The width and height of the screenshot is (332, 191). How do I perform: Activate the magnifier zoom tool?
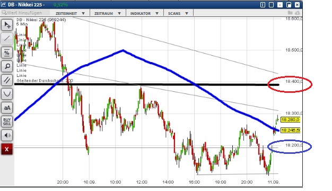point(7,66)
